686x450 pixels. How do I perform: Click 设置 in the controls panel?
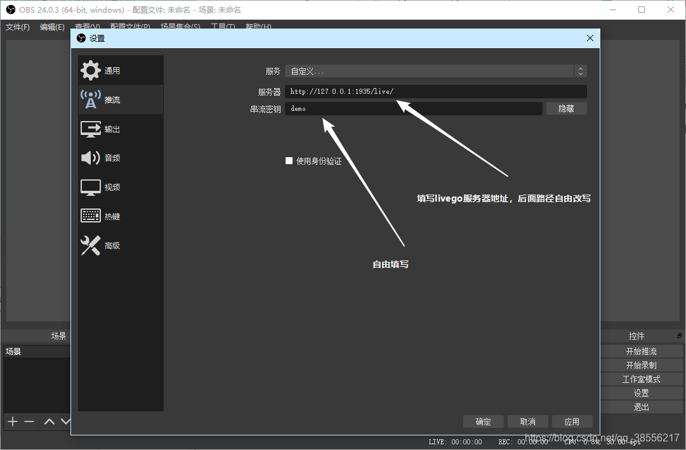[x=642, y=393]
